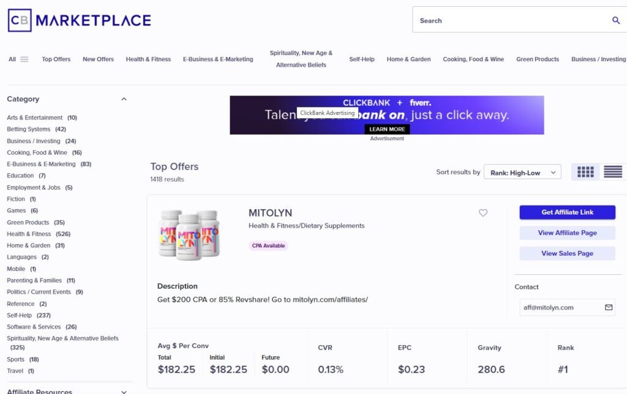Click the View Affiliate Page button
Viewport: 627px width, 394px height.
coord(567,232)
